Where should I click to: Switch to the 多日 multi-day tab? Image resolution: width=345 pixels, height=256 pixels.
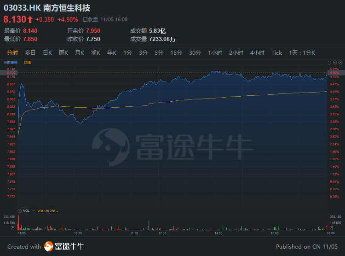point(30,53)
